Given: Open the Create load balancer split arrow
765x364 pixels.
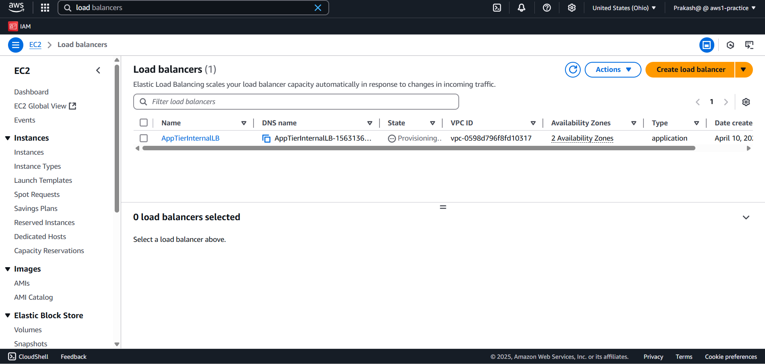Looking at the screenshot, I should tap(744, 70).
